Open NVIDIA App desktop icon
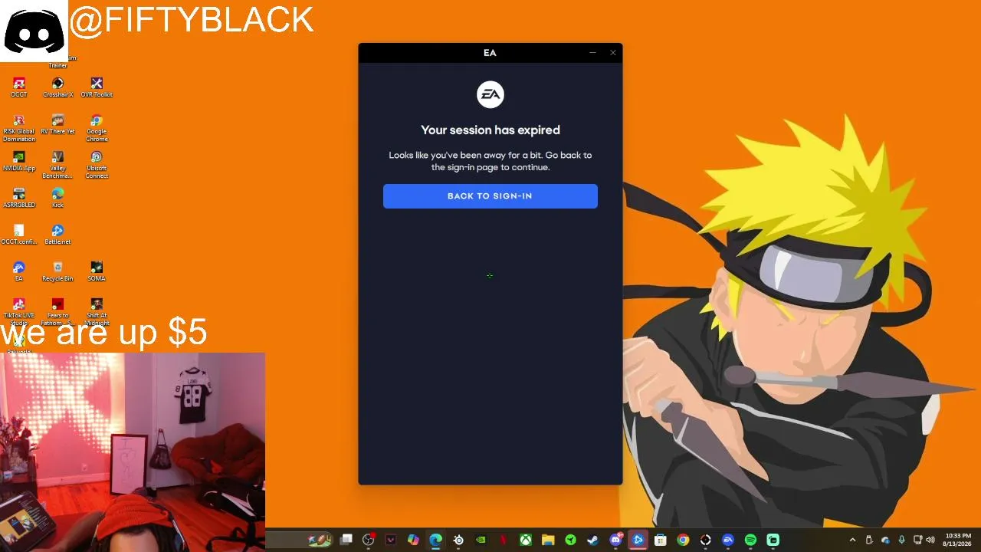The width and height of the screenshot is (981, 552). coord(19,161)
